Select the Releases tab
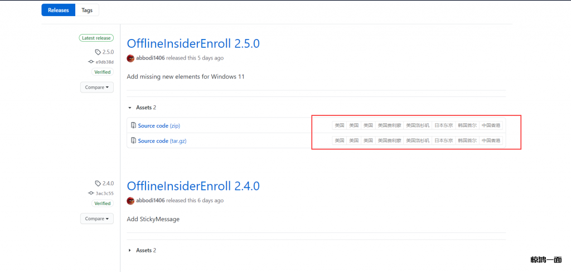The image size is (571, 272). 58,10
